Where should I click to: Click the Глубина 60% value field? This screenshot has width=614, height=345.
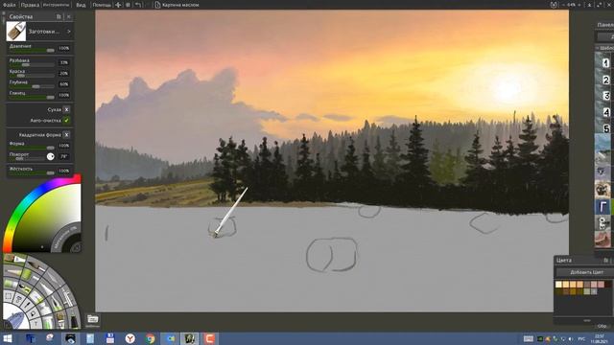pos(64,84)
